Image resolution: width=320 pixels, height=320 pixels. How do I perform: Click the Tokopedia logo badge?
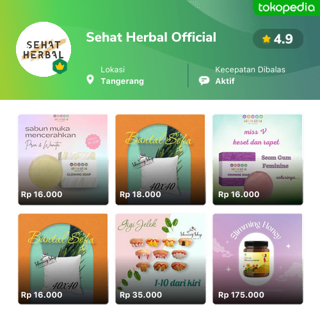pos(286,8)
